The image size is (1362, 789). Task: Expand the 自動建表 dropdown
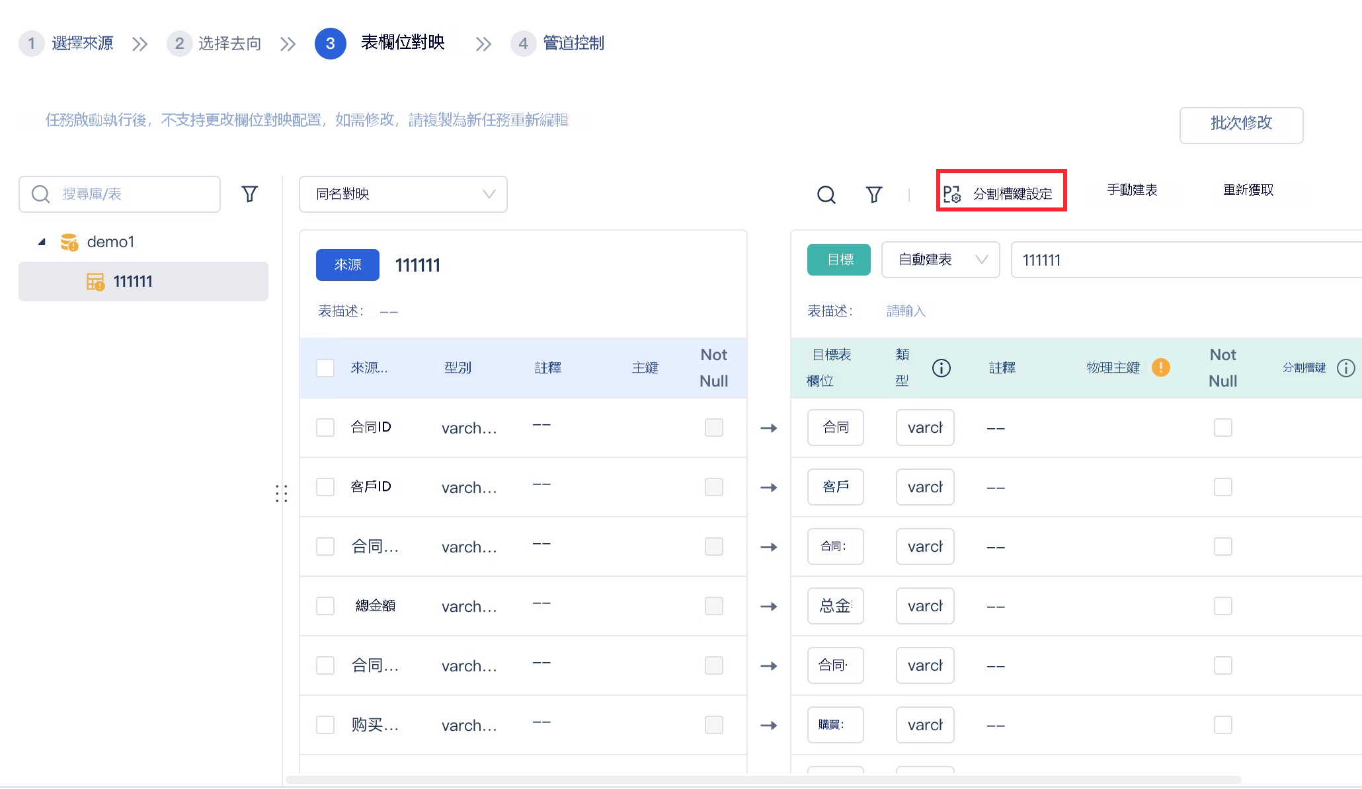940,260
